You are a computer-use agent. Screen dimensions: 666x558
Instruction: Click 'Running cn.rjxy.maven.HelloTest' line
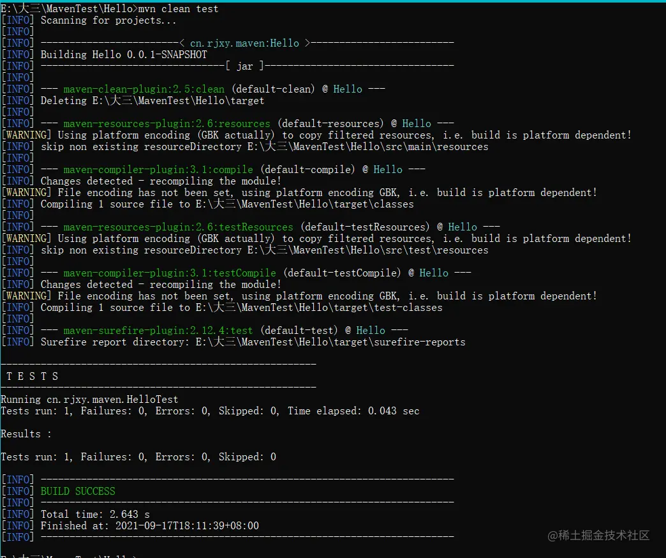click(x=89, y=400)
